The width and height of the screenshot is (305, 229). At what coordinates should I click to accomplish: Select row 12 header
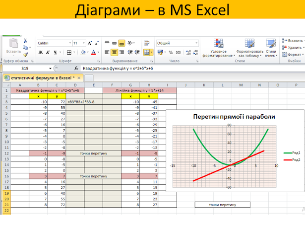pyautogui.click(x=6, y=153)
